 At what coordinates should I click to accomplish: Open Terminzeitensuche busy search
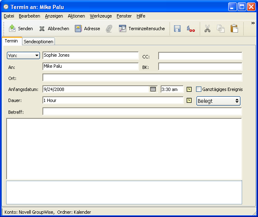[x=142, y=29]
